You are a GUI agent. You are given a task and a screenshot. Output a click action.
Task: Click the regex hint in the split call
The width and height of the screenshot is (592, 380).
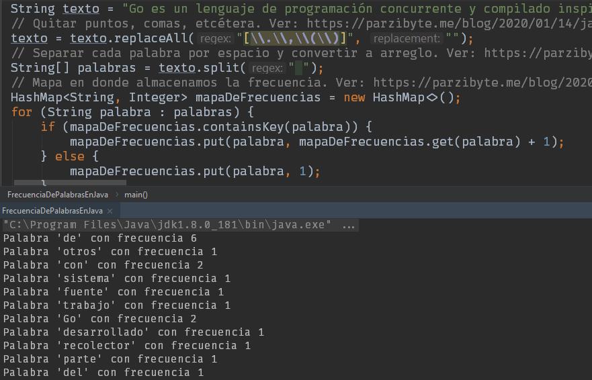[267, 68]
